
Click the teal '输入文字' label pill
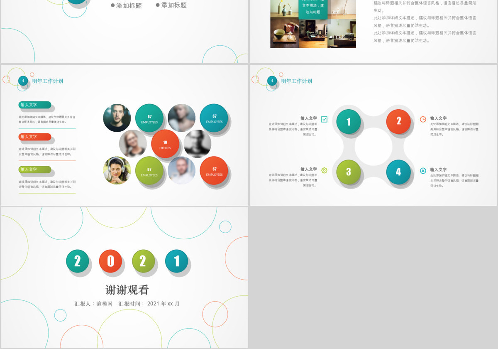coord(35,105)
